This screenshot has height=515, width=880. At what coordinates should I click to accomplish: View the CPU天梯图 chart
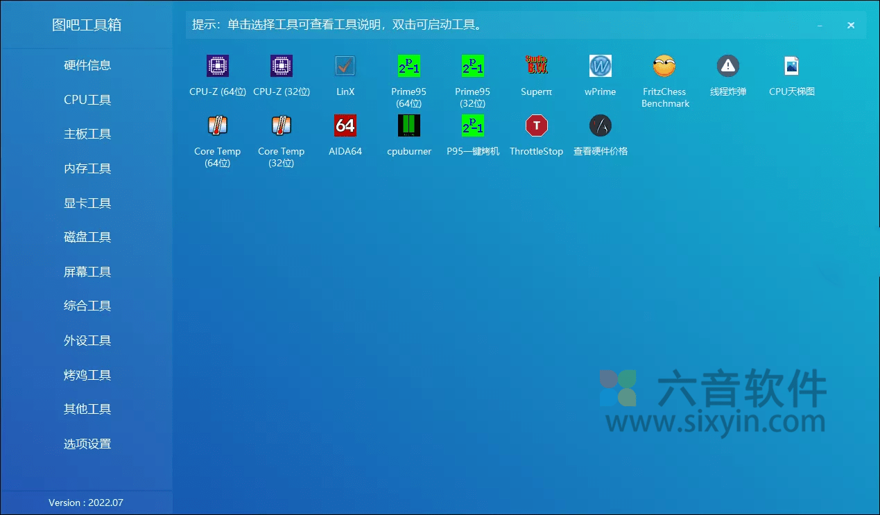pyautogui.click(x=791, y=66)
